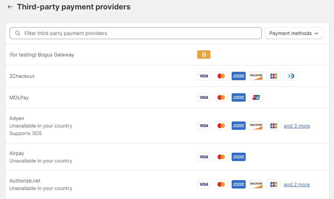The width and height of the screenshot is (334, 199).
Task: Click the JCB icon in the Authorize.net row
Action: coord(273,184)
